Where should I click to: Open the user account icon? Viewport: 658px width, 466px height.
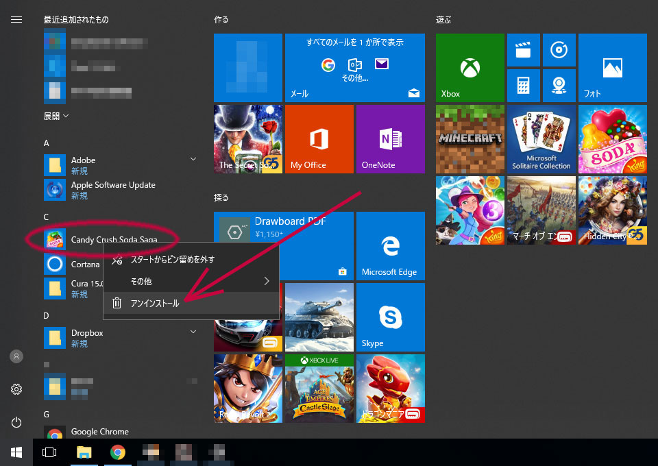[x=16, y=356]
